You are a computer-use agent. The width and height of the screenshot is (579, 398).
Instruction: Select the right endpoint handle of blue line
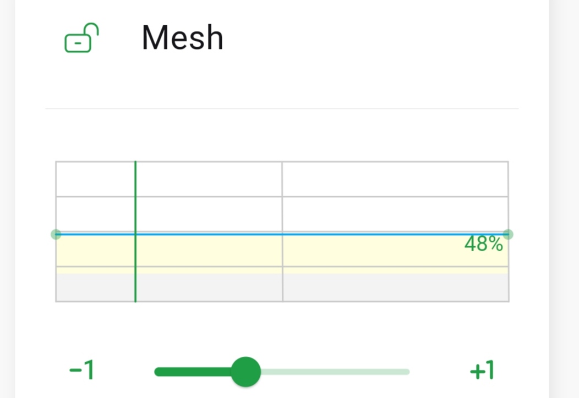[508, 234]
